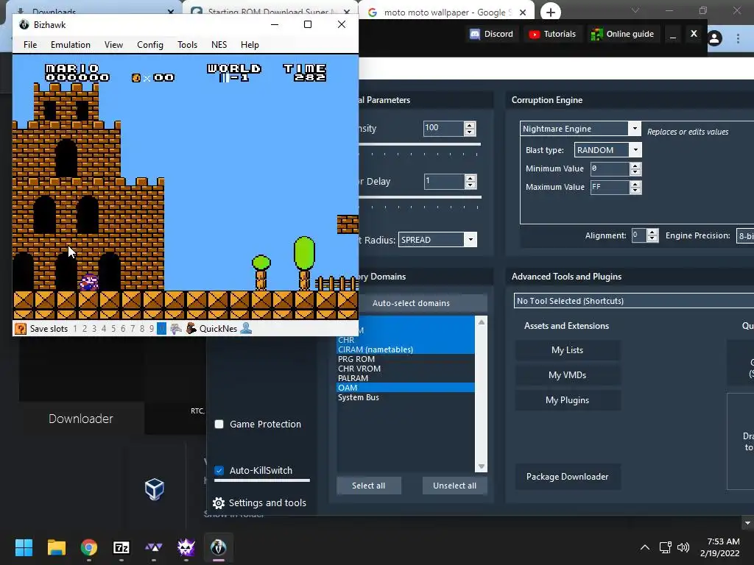Adjust the Error Delay slider track
Viewport: 754px width, 565px height.
tap(420, 197)
